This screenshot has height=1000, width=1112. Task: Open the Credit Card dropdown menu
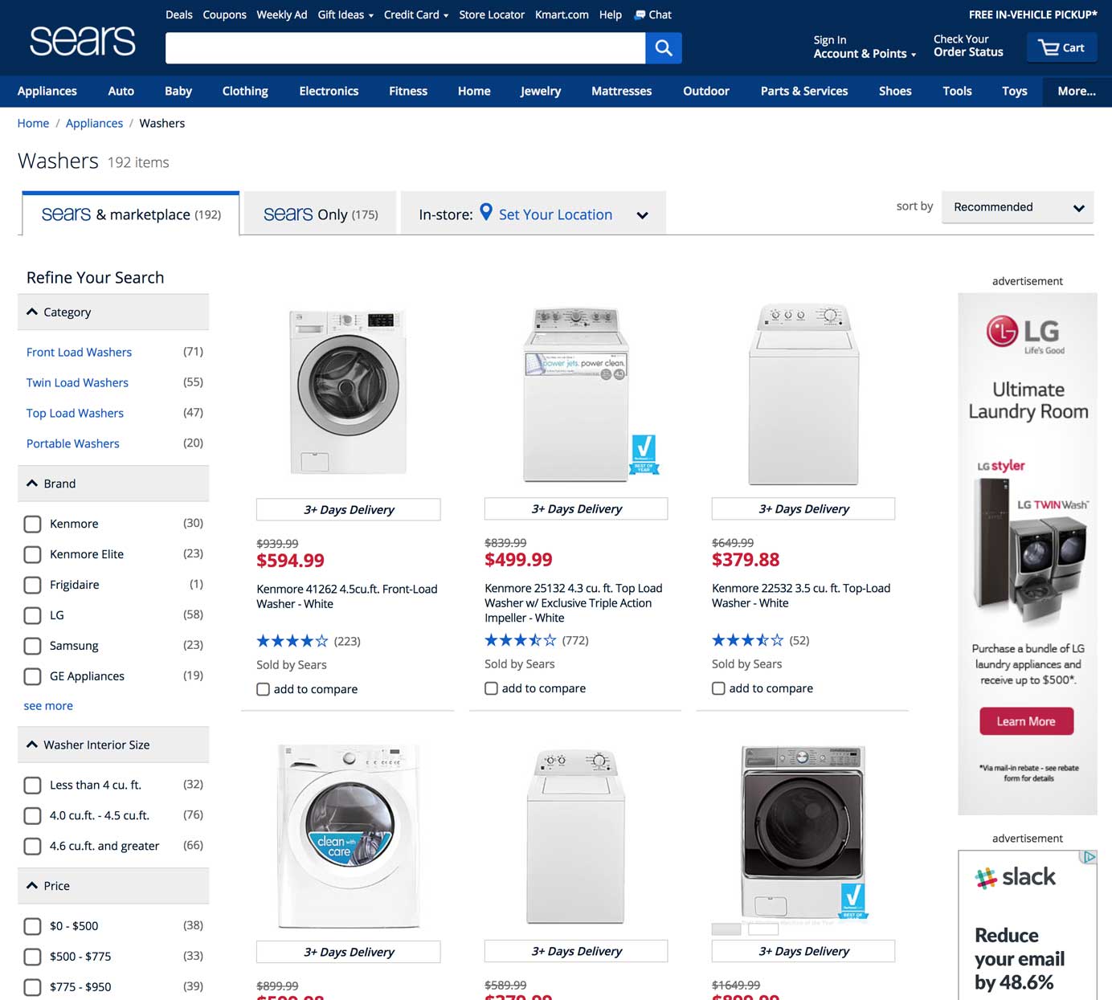click(x=416, y=14)
